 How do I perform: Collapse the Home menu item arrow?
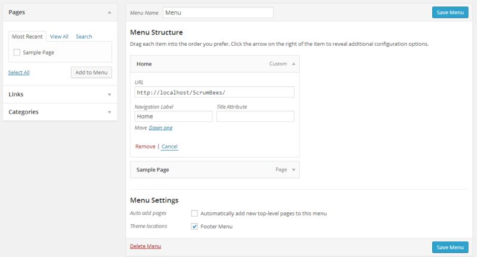click(293, 64)
